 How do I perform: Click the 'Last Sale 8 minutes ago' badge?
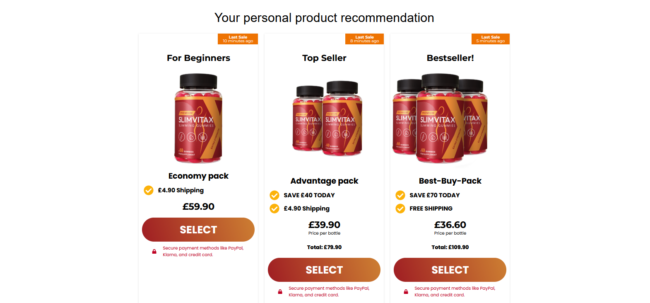click(364, 39)
